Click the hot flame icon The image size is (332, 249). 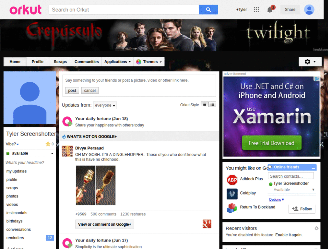(64, 137)
